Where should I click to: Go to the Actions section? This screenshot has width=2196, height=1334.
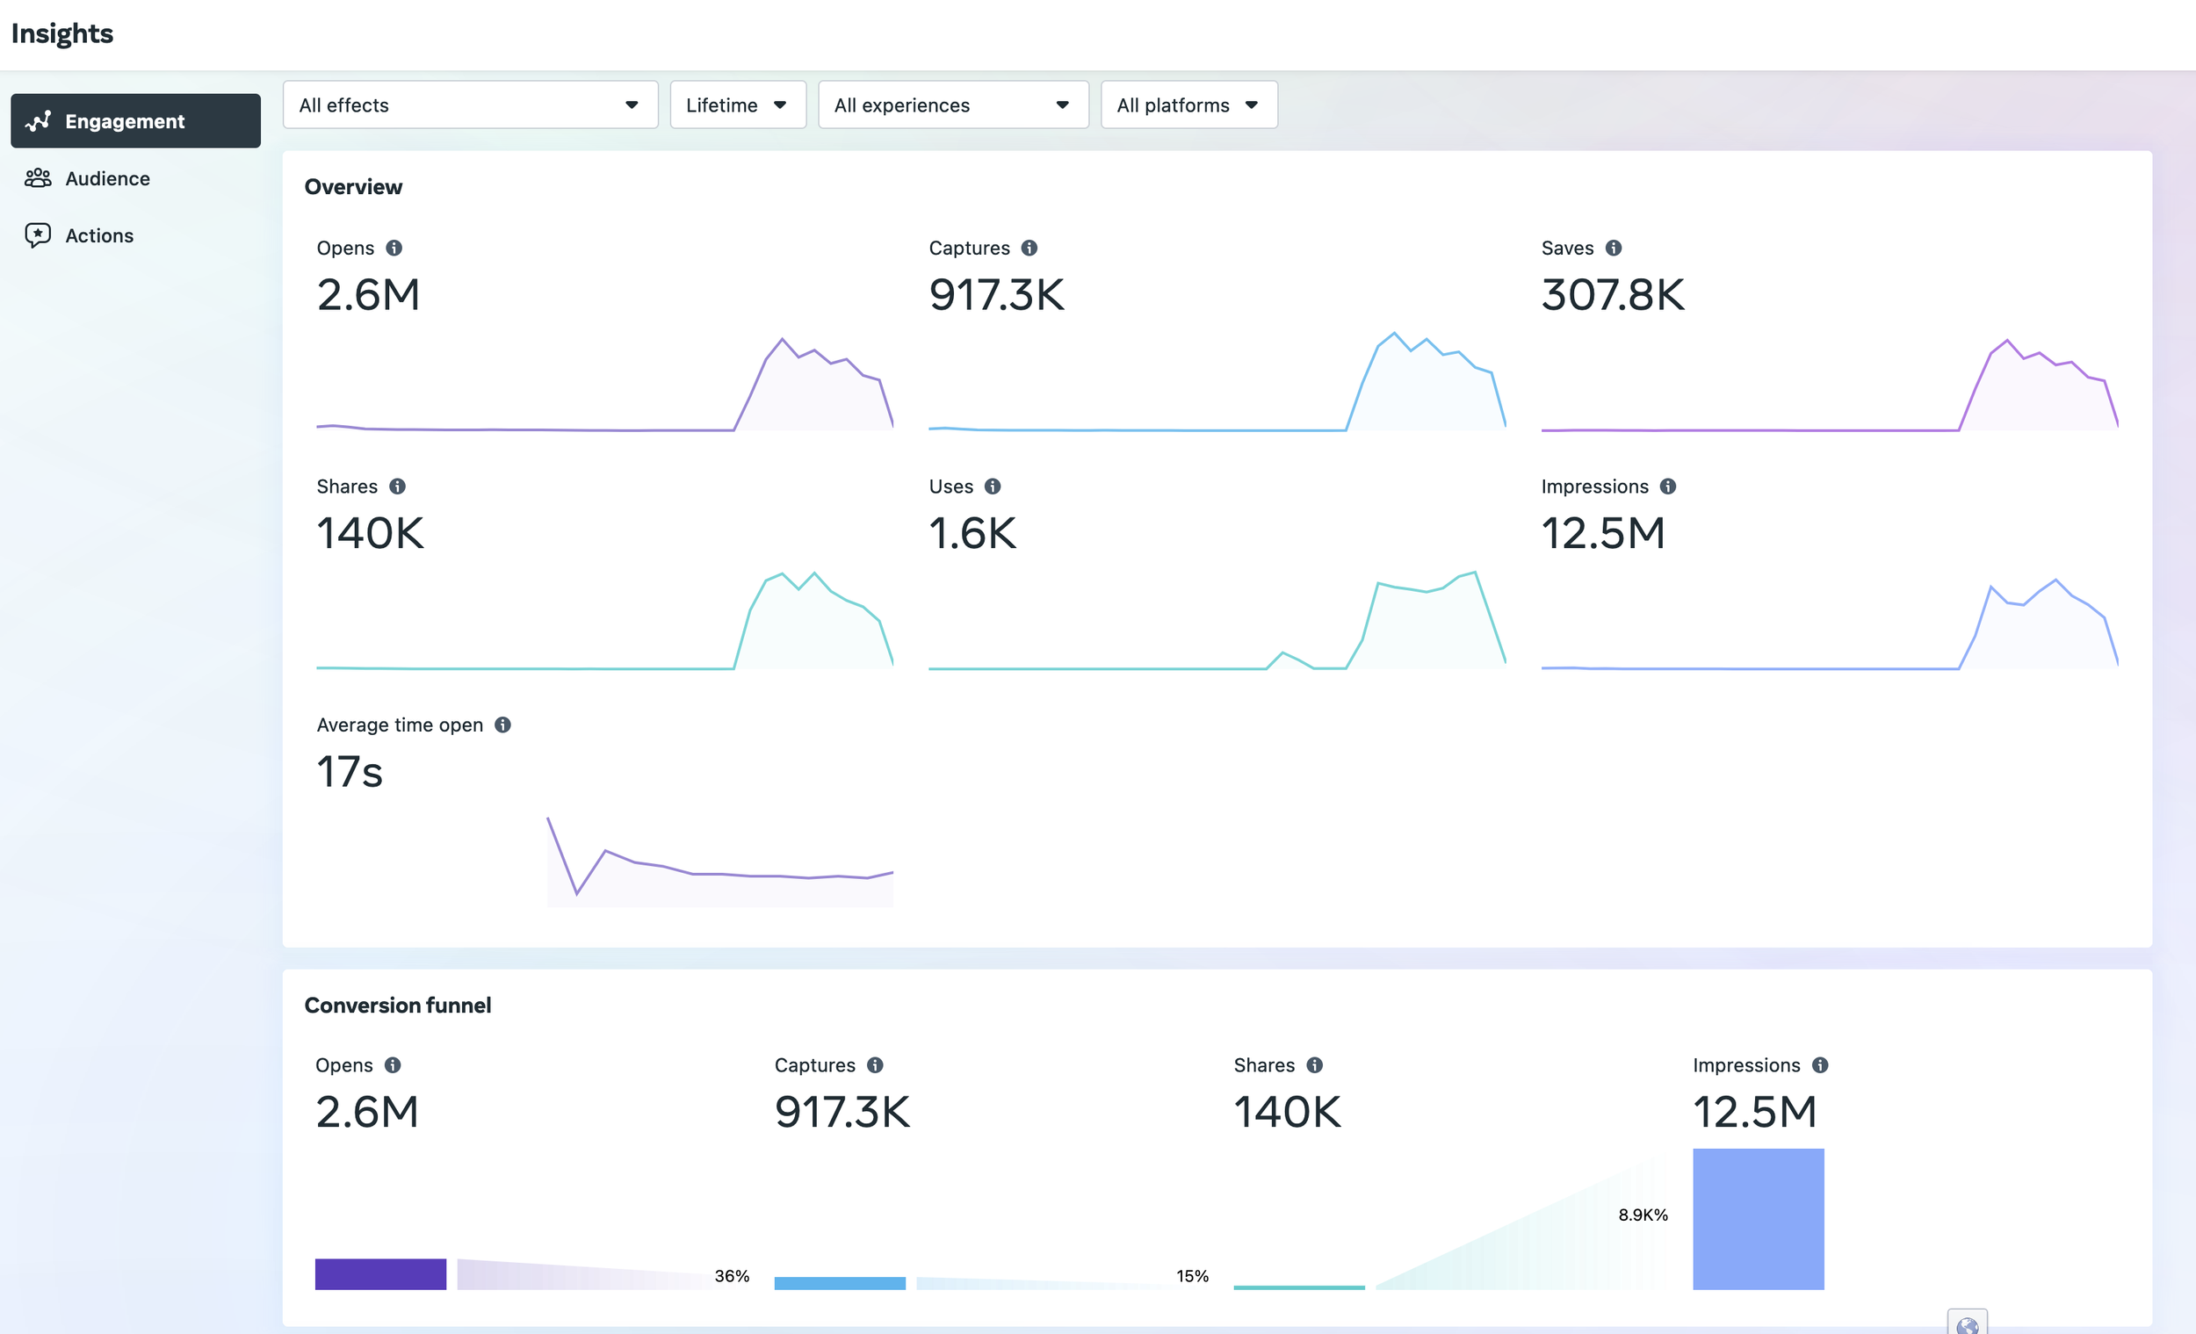coord(99,235)
